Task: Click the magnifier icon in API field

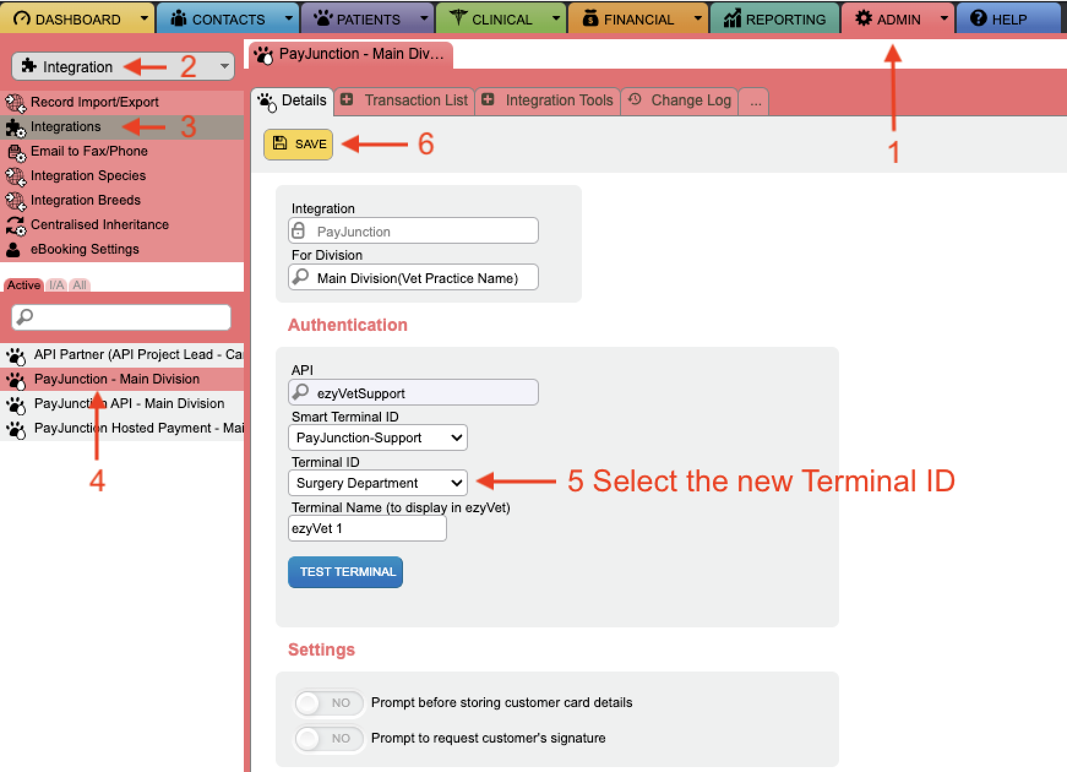Action: (300, 392)
